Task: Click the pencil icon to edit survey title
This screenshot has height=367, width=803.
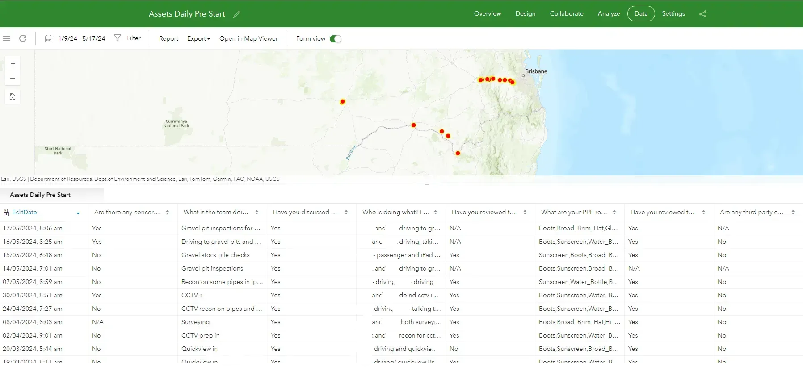Action: click(237, 14)
